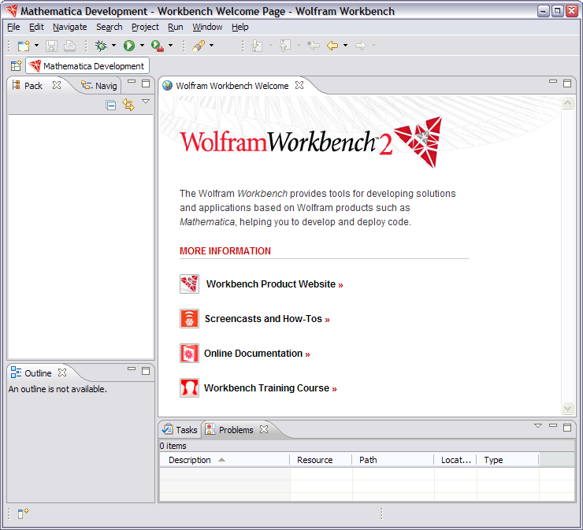583x530 pixels.
Task: Open the Navigate menu
Action: (x=70, y=27)
